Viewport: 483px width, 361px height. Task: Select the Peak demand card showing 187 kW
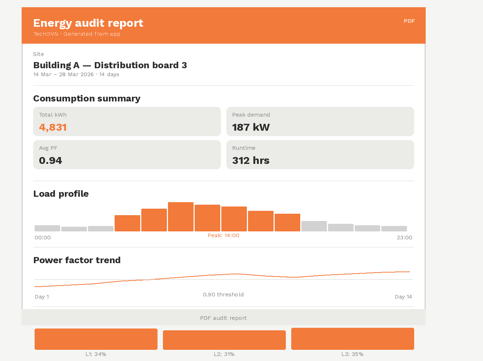point(320,121)
